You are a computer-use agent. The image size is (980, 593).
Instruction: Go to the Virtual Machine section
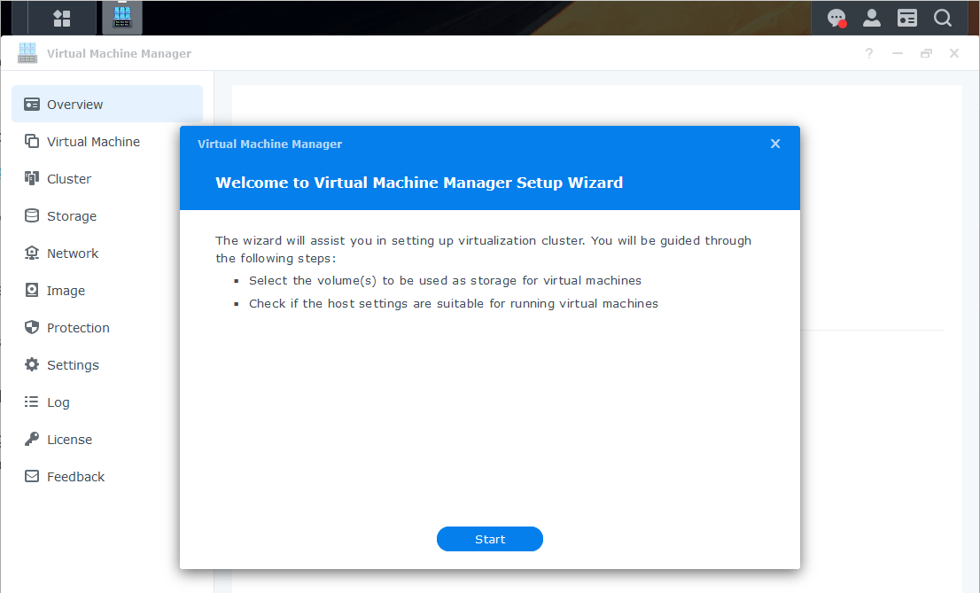coord(93,142)
